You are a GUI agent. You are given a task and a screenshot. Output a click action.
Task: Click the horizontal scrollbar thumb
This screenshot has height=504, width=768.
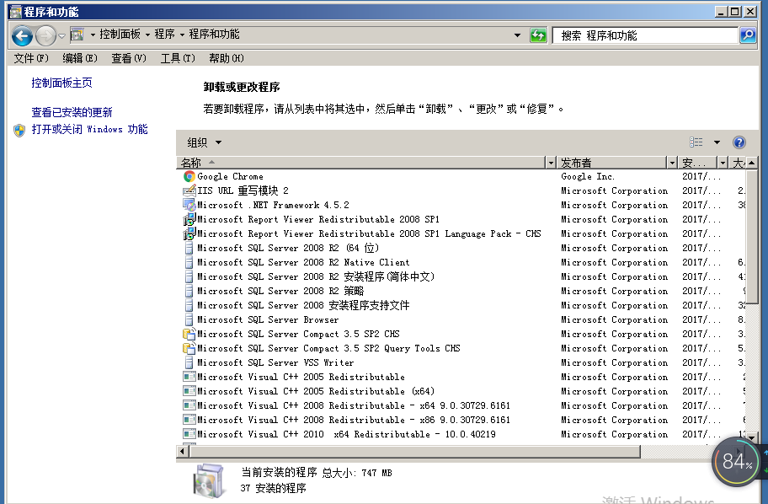click(x=415, y=451)
